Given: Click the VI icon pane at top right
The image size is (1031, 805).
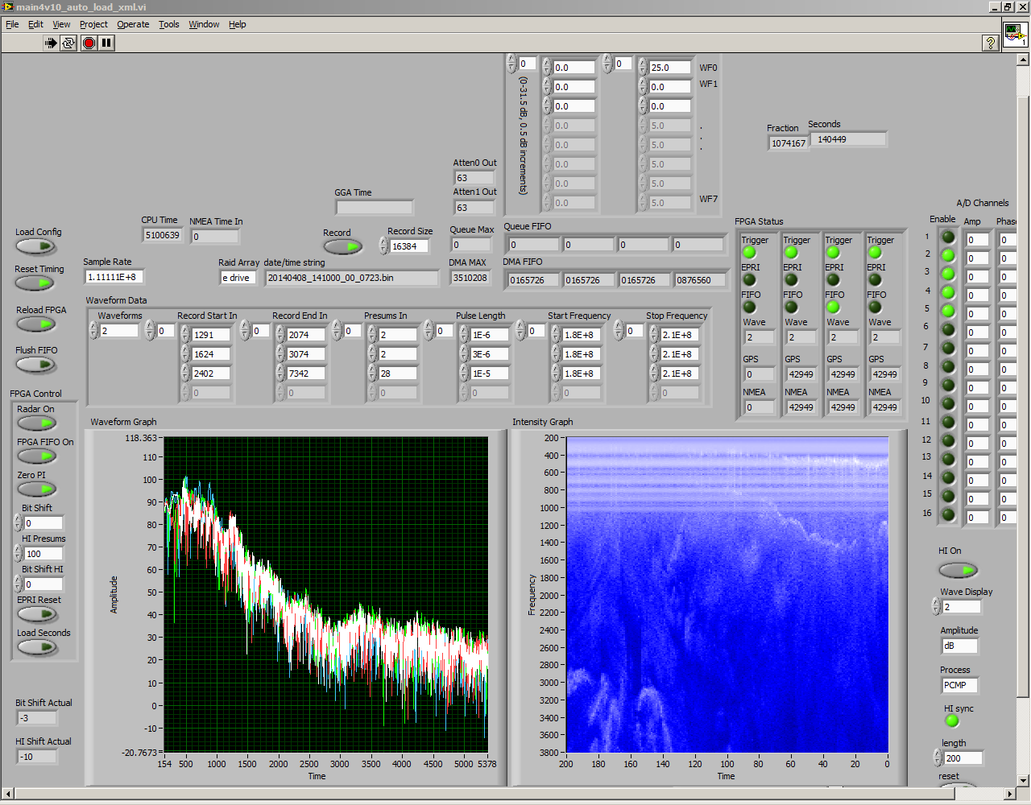Looking at the screenshot, I should [x=1014, y=35].
